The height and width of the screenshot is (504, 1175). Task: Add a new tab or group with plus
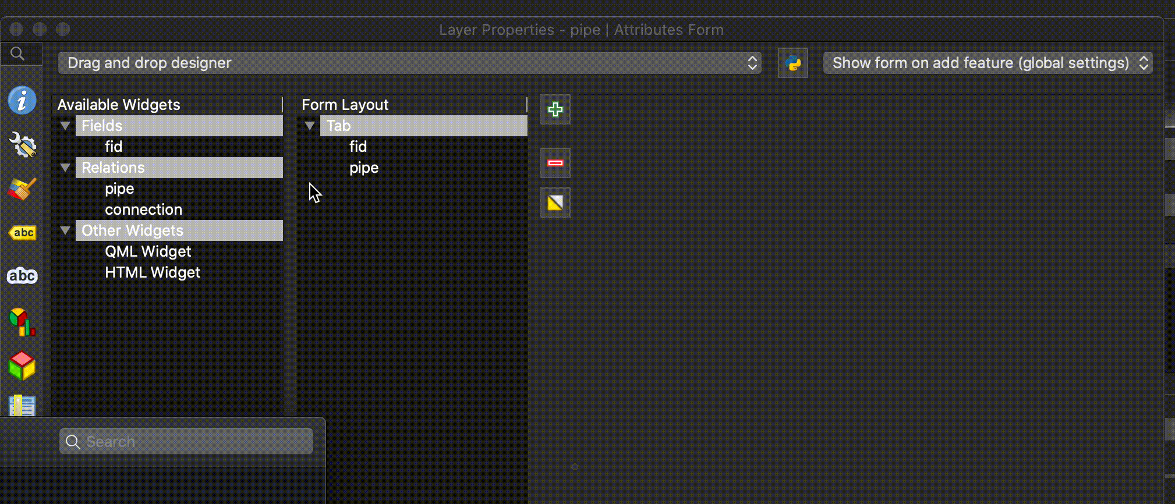(x=555, y=109)
